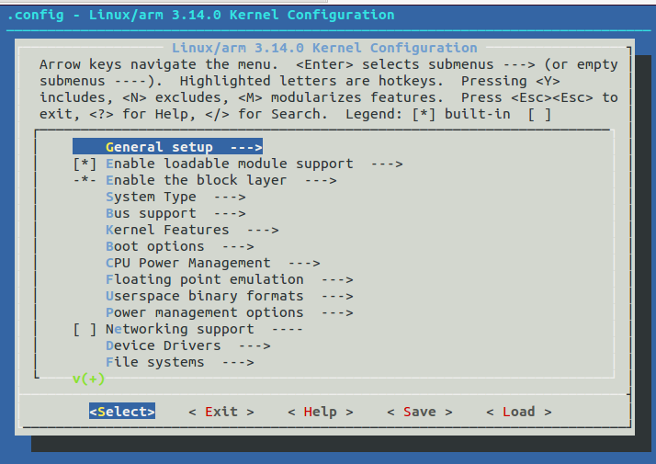This screenshot has width=656, height=464.
Task: Select Userspace binary formats entry
Action: [x=230, y=296]
